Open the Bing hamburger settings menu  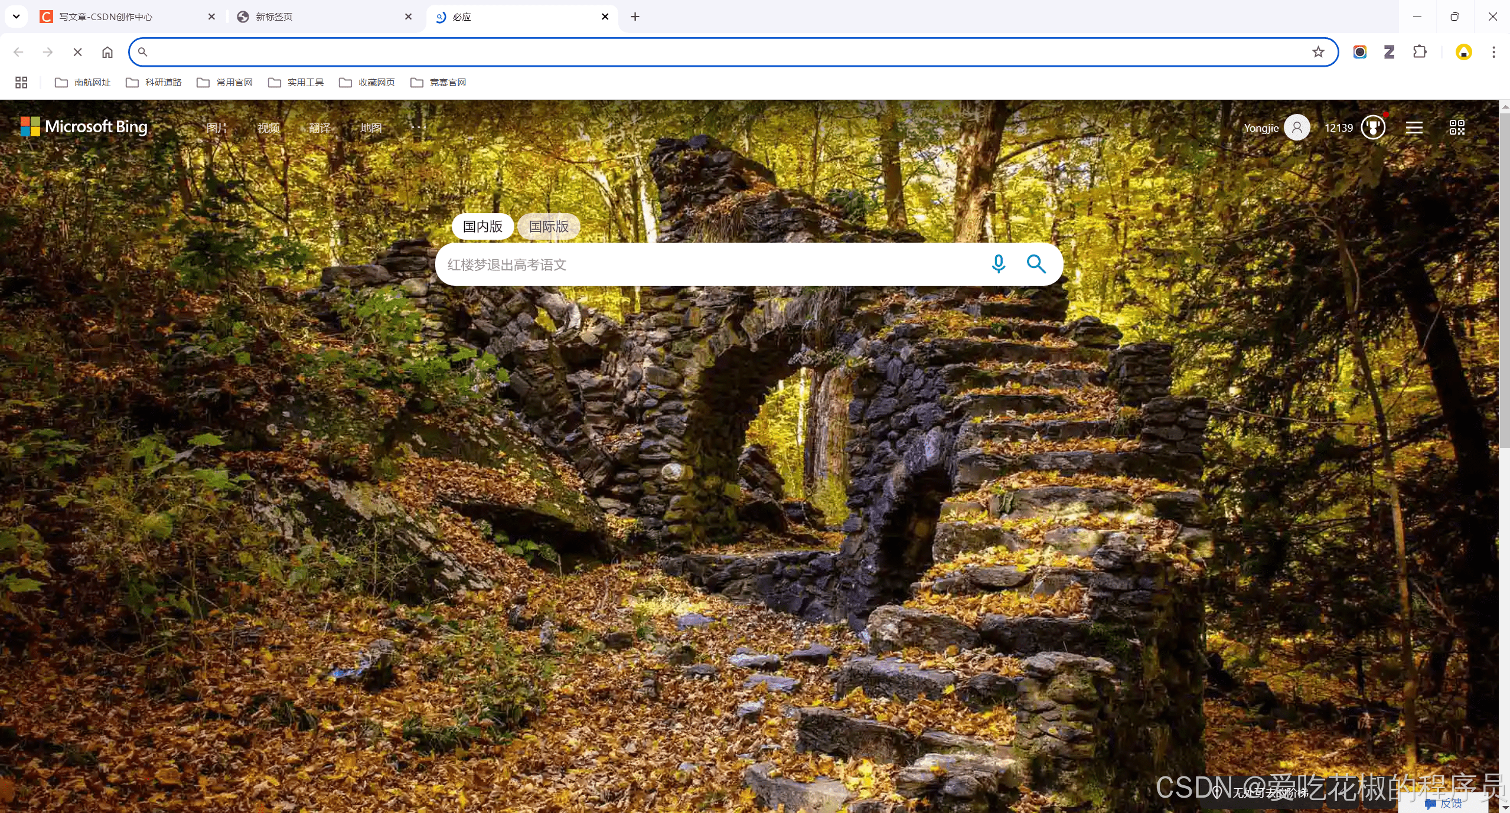1414,128
